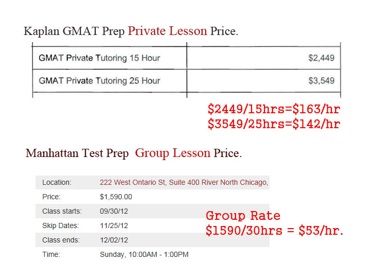369x278 pixels.
Task: Select the $3,549 price cell
Action: point(321,81)
